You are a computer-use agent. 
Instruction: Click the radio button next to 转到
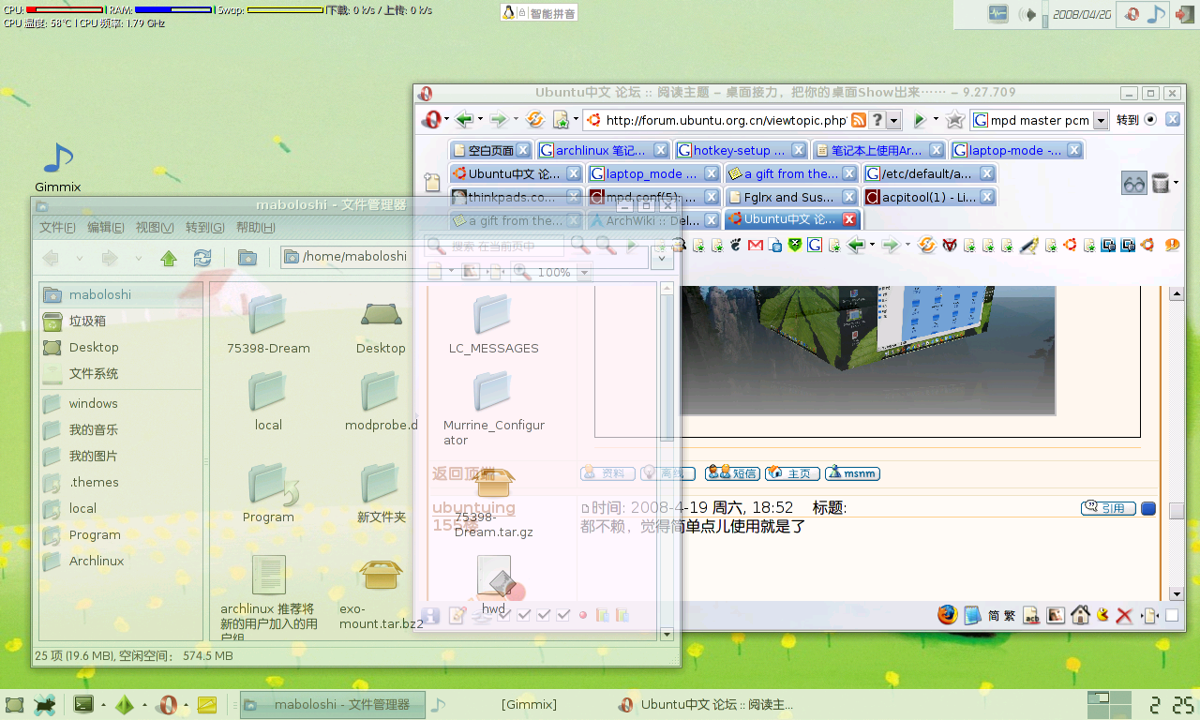1150,120
